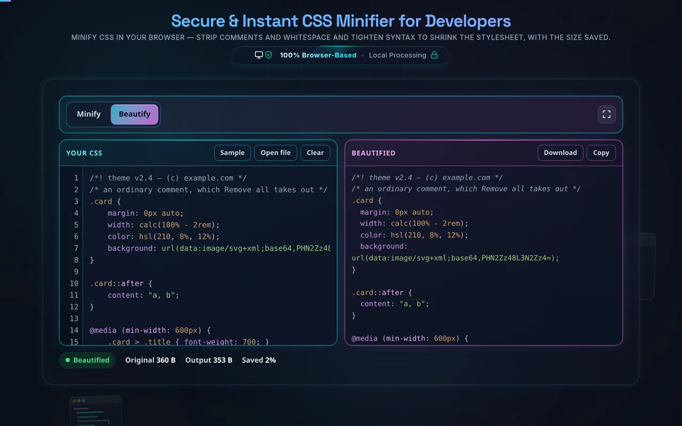
Task: Select the Beautify mode
Action: coord(134,114)
